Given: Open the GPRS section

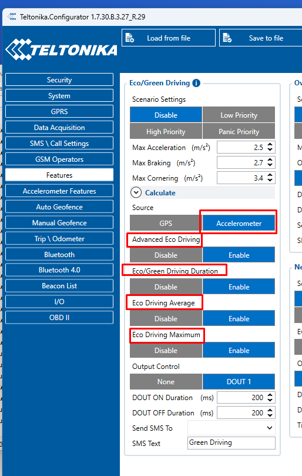Looking at the screenshot, I should [x=59, y=111].
